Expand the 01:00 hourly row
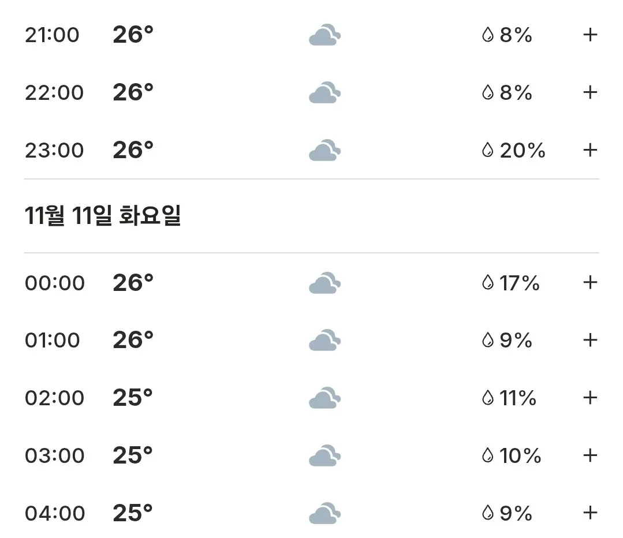The width and height of the screenshot is (623, 538). click(590, 340)
